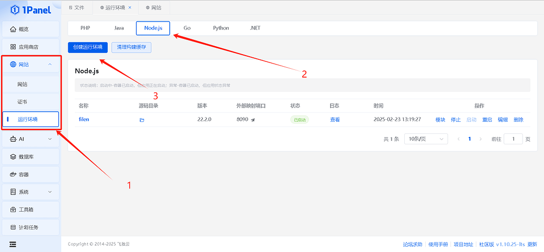Open the 使用手册 manual link
The image size is (544, 252).
pos(438,244)
